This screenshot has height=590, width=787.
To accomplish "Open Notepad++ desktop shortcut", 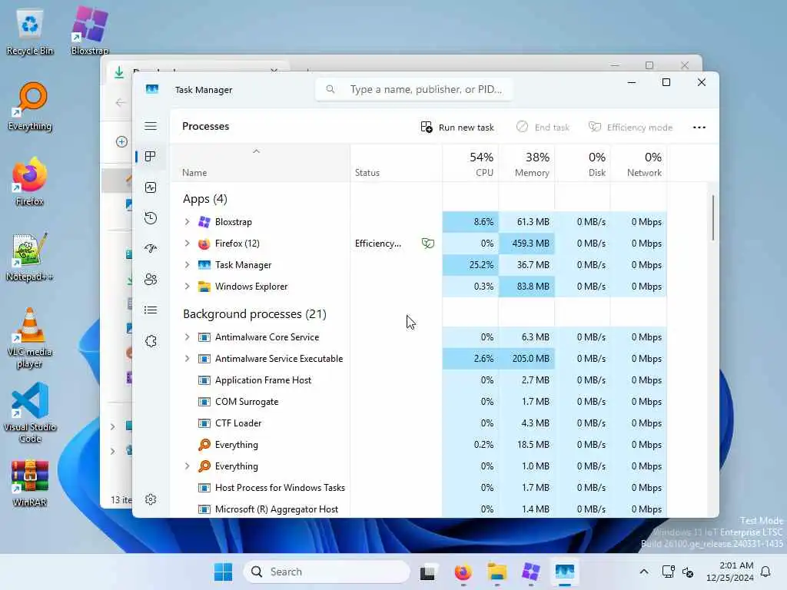I will pos(30,257).
